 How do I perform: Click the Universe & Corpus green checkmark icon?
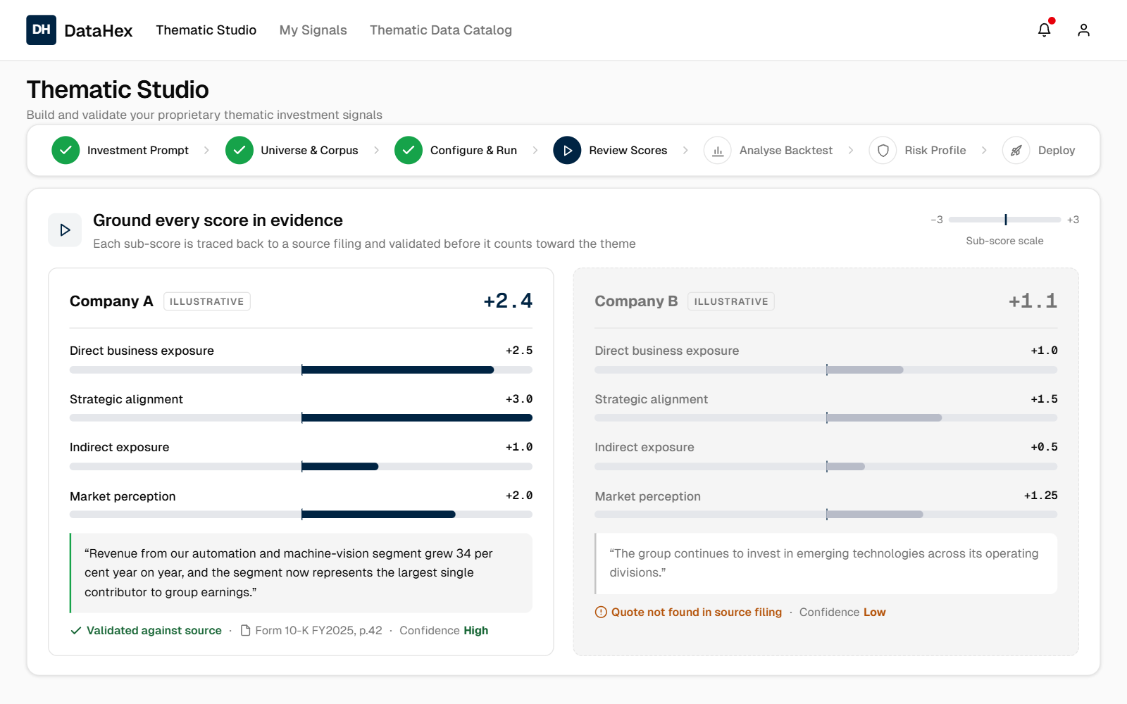click(x=239, y=150)
